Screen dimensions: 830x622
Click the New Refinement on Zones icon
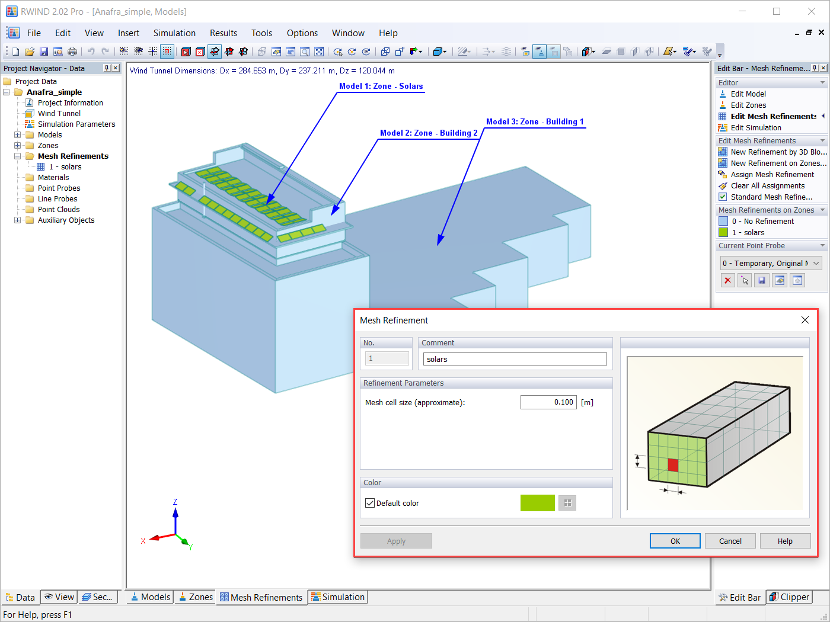[x=723, y=163]
